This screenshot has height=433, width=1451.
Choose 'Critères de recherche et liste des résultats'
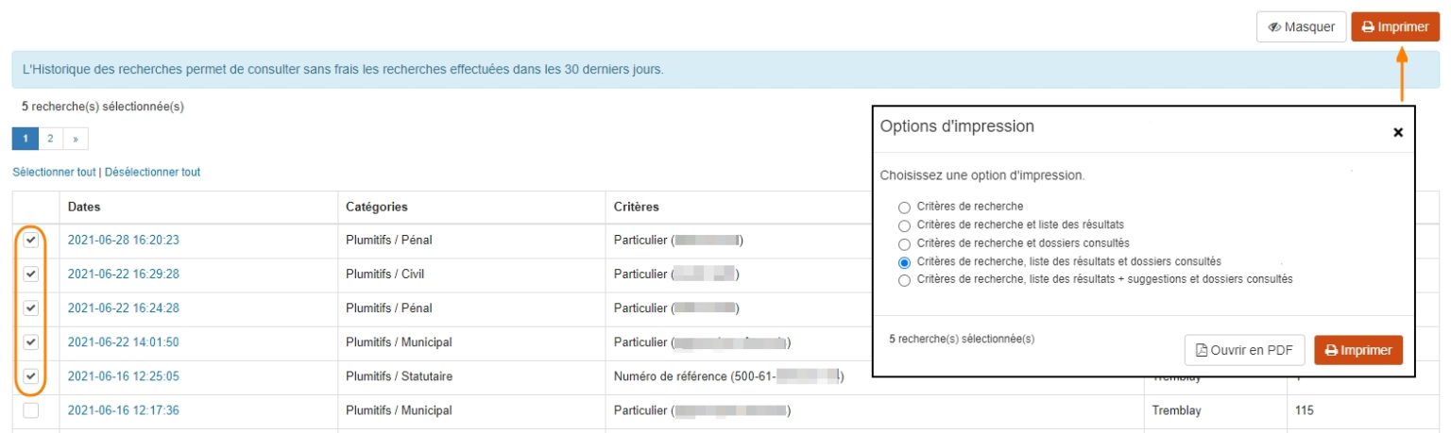pos(905,225)
